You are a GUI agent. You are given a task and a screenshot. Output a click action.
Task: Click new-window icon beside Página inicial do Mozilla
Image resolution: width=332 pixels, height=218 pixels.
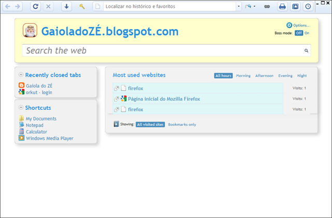click(116, 99)
